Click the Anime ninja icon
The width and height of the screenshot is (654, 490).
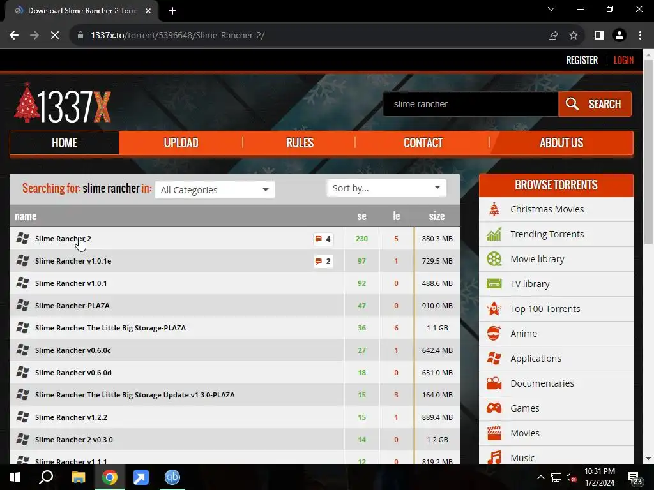click(x=494, y=333)
